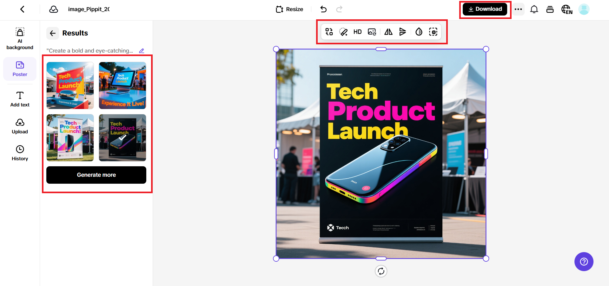Open the Poster panel in the sidebar

[20, 69]
